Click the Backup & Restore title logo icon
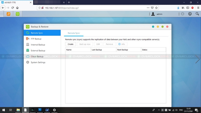 pyautogui.click(x=28, y=27)
